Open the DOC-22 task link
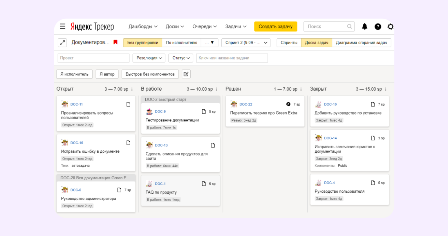This screenshot has width=448, height=236. [246, 104]
